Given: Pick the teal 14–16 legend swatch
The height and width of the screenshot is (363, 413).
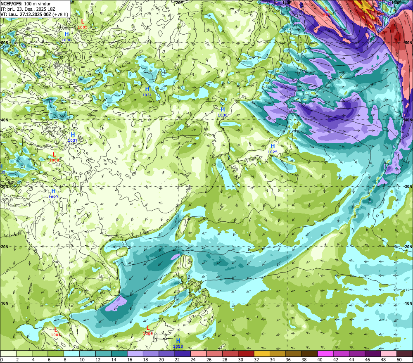Looking at the screenshot, I should [119, 354].
